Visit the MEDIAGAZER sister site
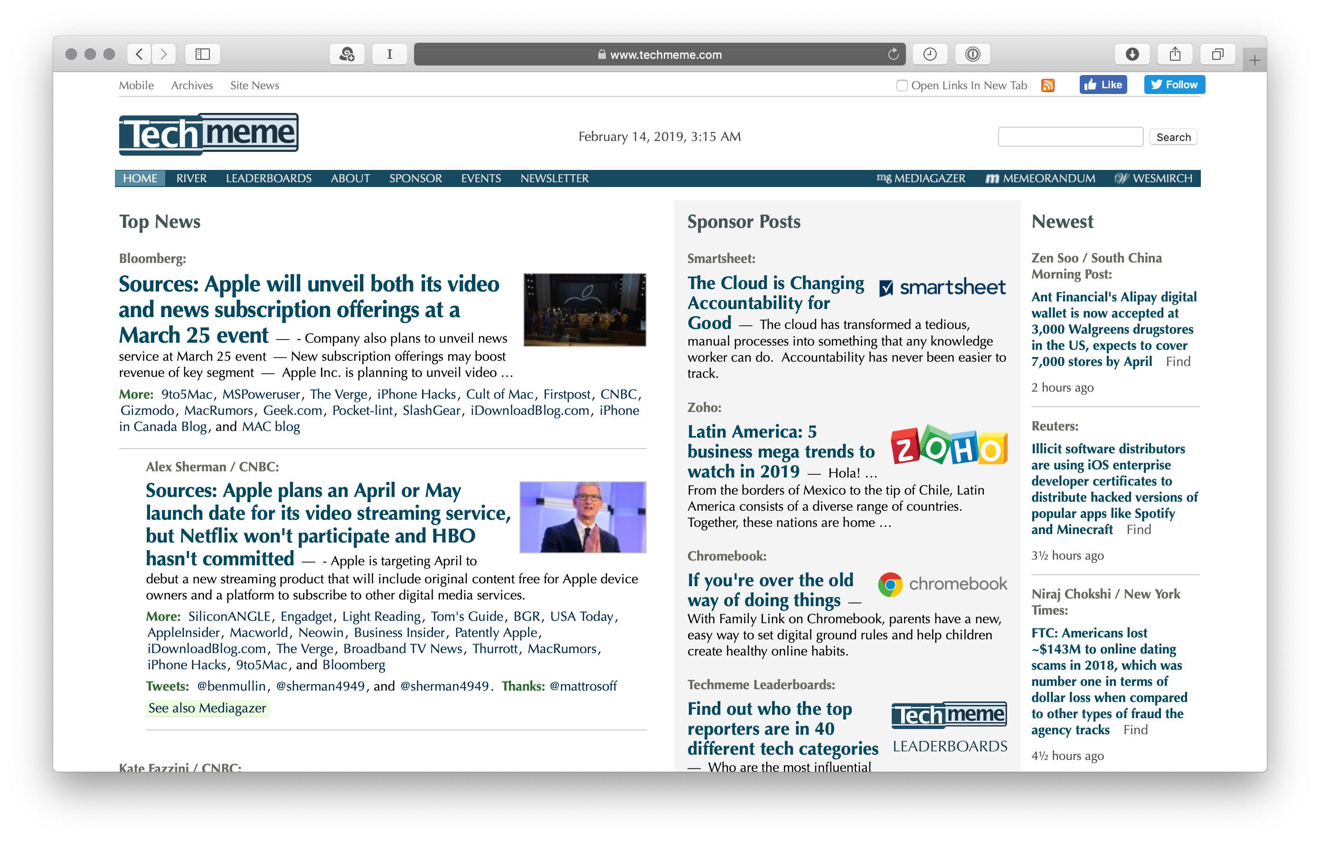This screenshot has width=1320, height=842. click(x=920, y=178)
